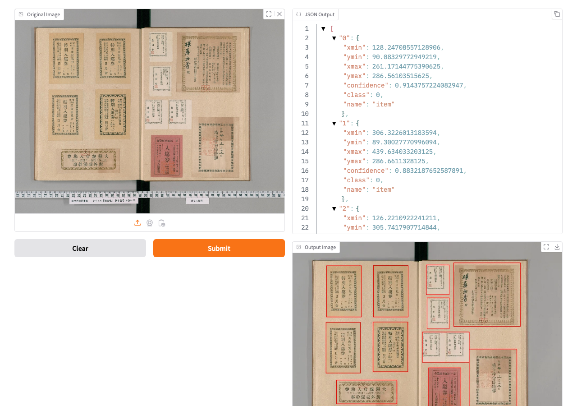This screenshot has height=406, width=577.
Task: Click the annotated output image with red boxes
Action: pos(427,329)
